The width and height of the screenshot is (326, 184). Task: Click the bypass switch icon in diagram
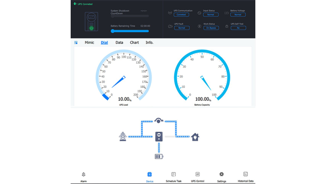(x=158, y=120)
